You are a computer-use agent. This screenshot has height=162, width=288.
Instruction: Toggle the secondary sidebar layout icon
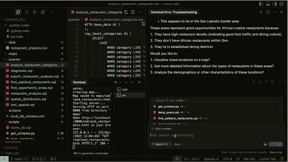[274, 4]
